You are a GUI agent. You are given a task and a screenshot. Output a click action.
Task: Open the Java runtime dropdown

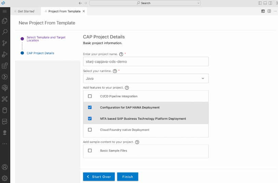coord(146,78)
